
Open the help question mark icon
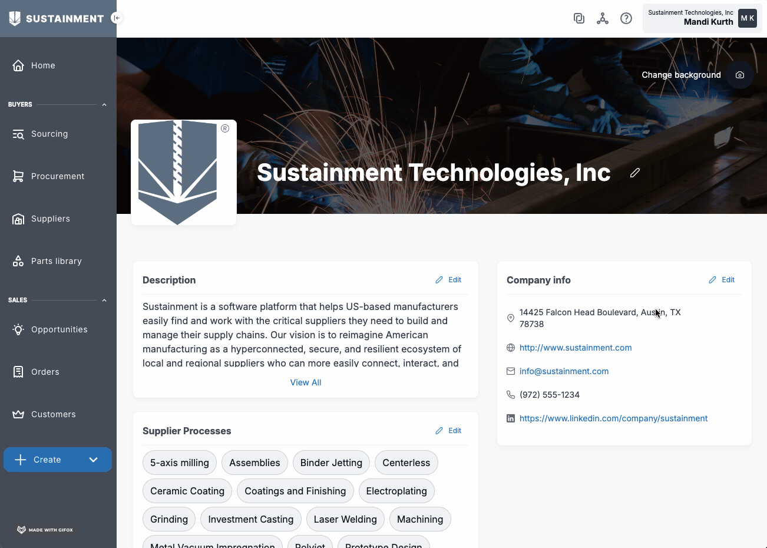tap(626, 18)
